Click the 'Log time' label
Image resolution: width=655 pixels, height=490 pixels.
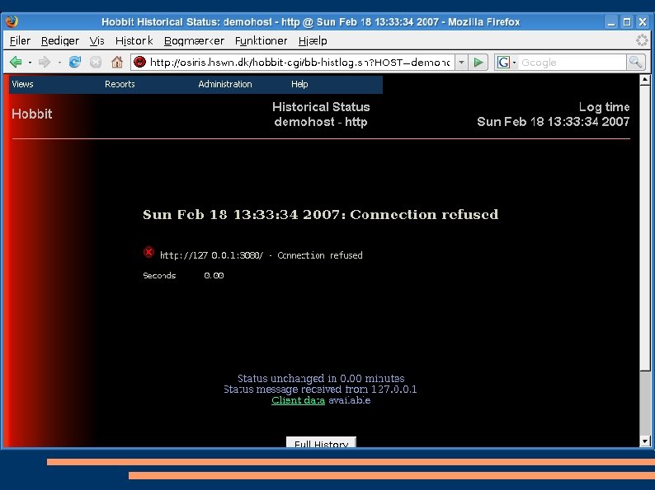pyautogui.click(x=604, y=107)
